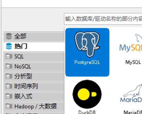Select the PostgreSQL database driver
The width and height of the screenshot is (142, 114).
(87, 52)
